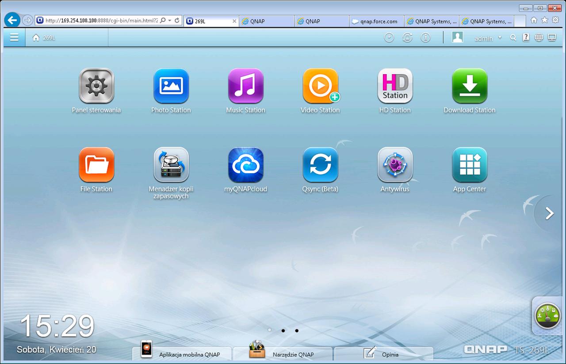The height and width of the screenshot is (364, 566).
Task: Open help question mark icon
Action: (526, 38)
